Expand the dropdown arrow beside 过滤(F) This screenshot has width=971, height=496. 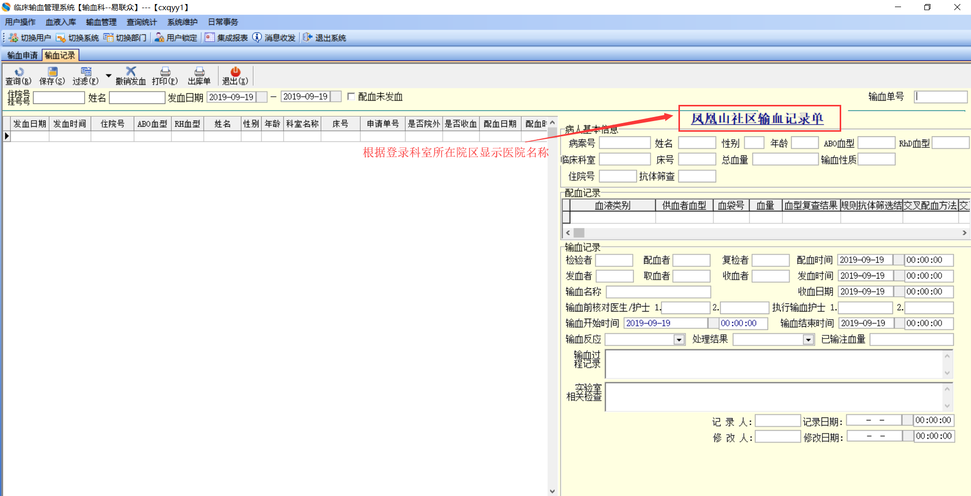109,76
